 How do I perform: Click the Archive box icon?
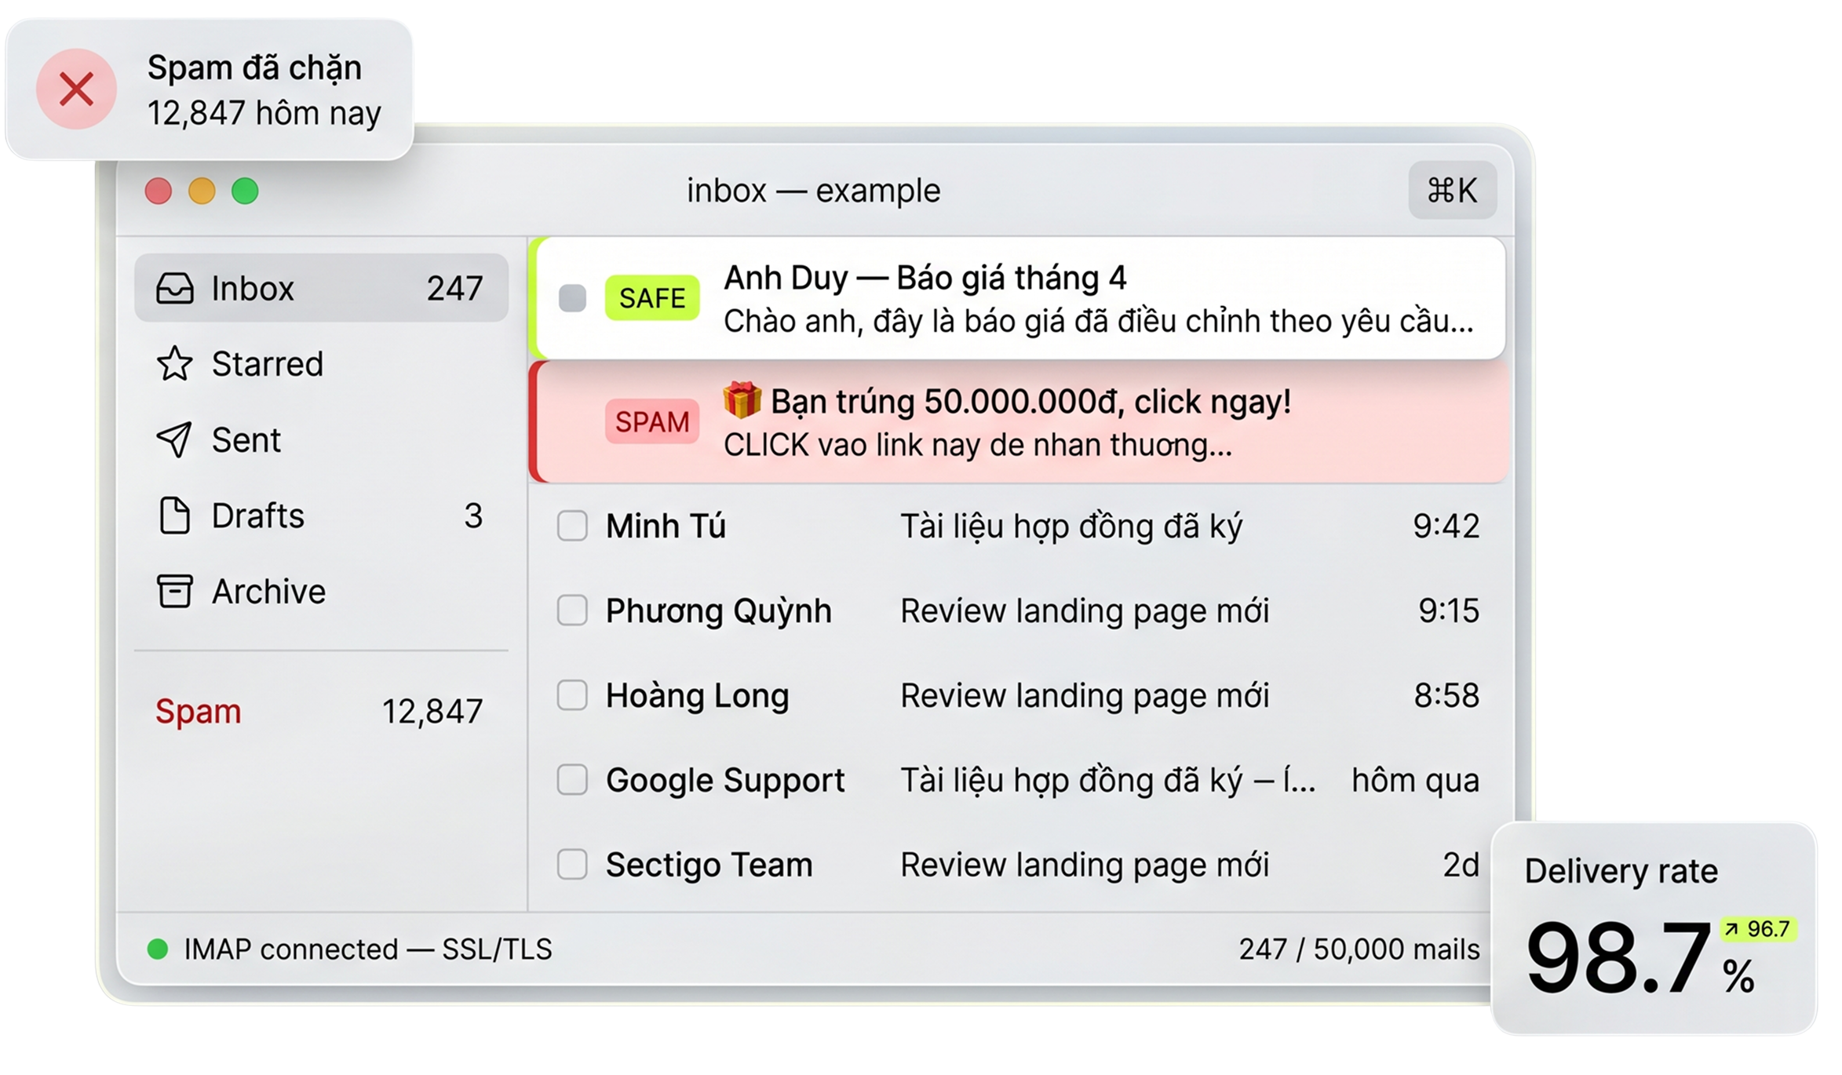pos(174,591)
